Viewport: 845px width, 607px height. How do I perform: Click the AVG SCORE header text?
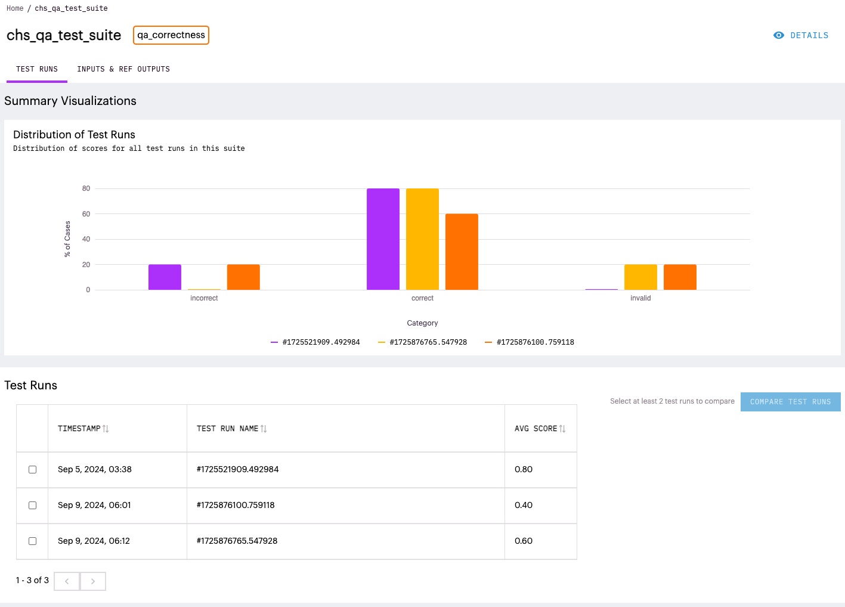point(536,429)
